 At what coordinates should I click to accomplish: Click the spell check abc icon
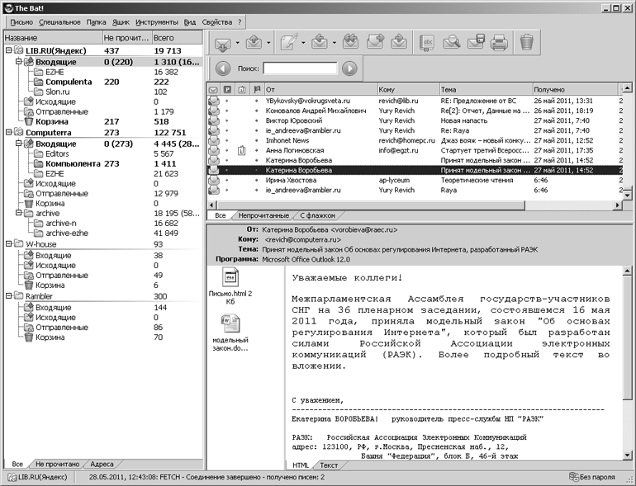point(427,42)
